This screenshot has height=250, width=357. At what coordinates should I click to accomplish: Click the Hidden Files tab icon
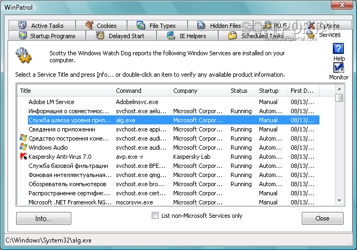click(201, 25)
